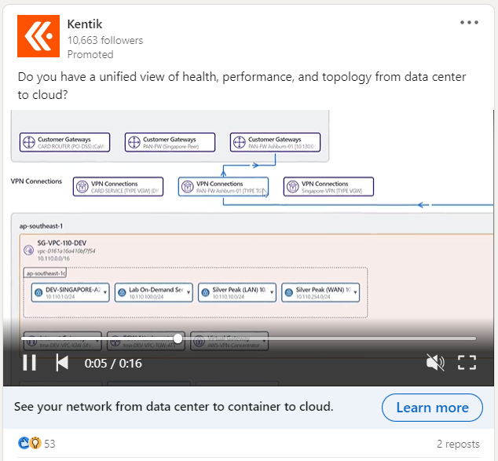498x461 pixels.
Task: Click gateway icon in CARD ROUTER node
Action: (29, 142)
